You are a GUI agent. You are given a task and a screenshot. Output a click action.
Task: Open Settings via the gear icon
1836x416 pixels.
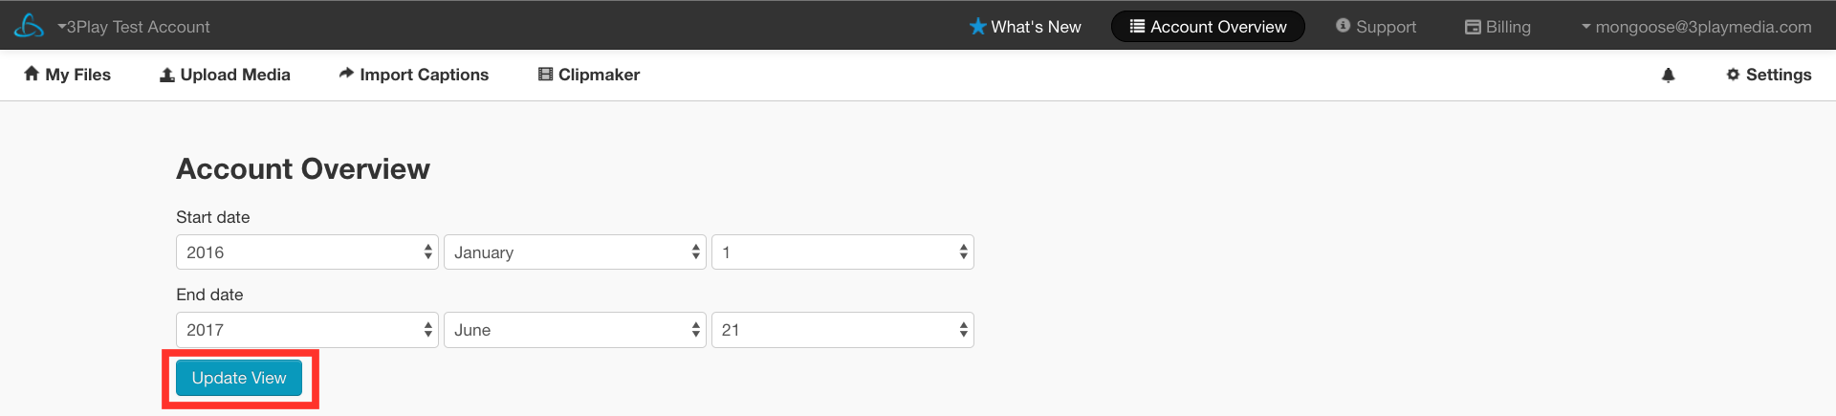(1733, 75)
